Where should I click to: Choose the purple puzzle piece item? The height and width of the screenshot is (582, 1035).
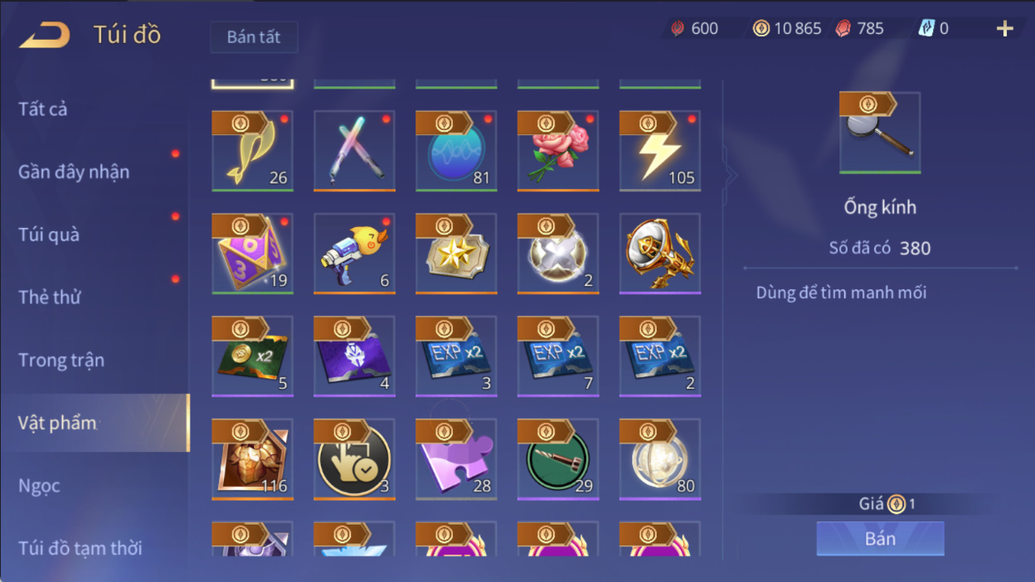(x=455, y=459)
